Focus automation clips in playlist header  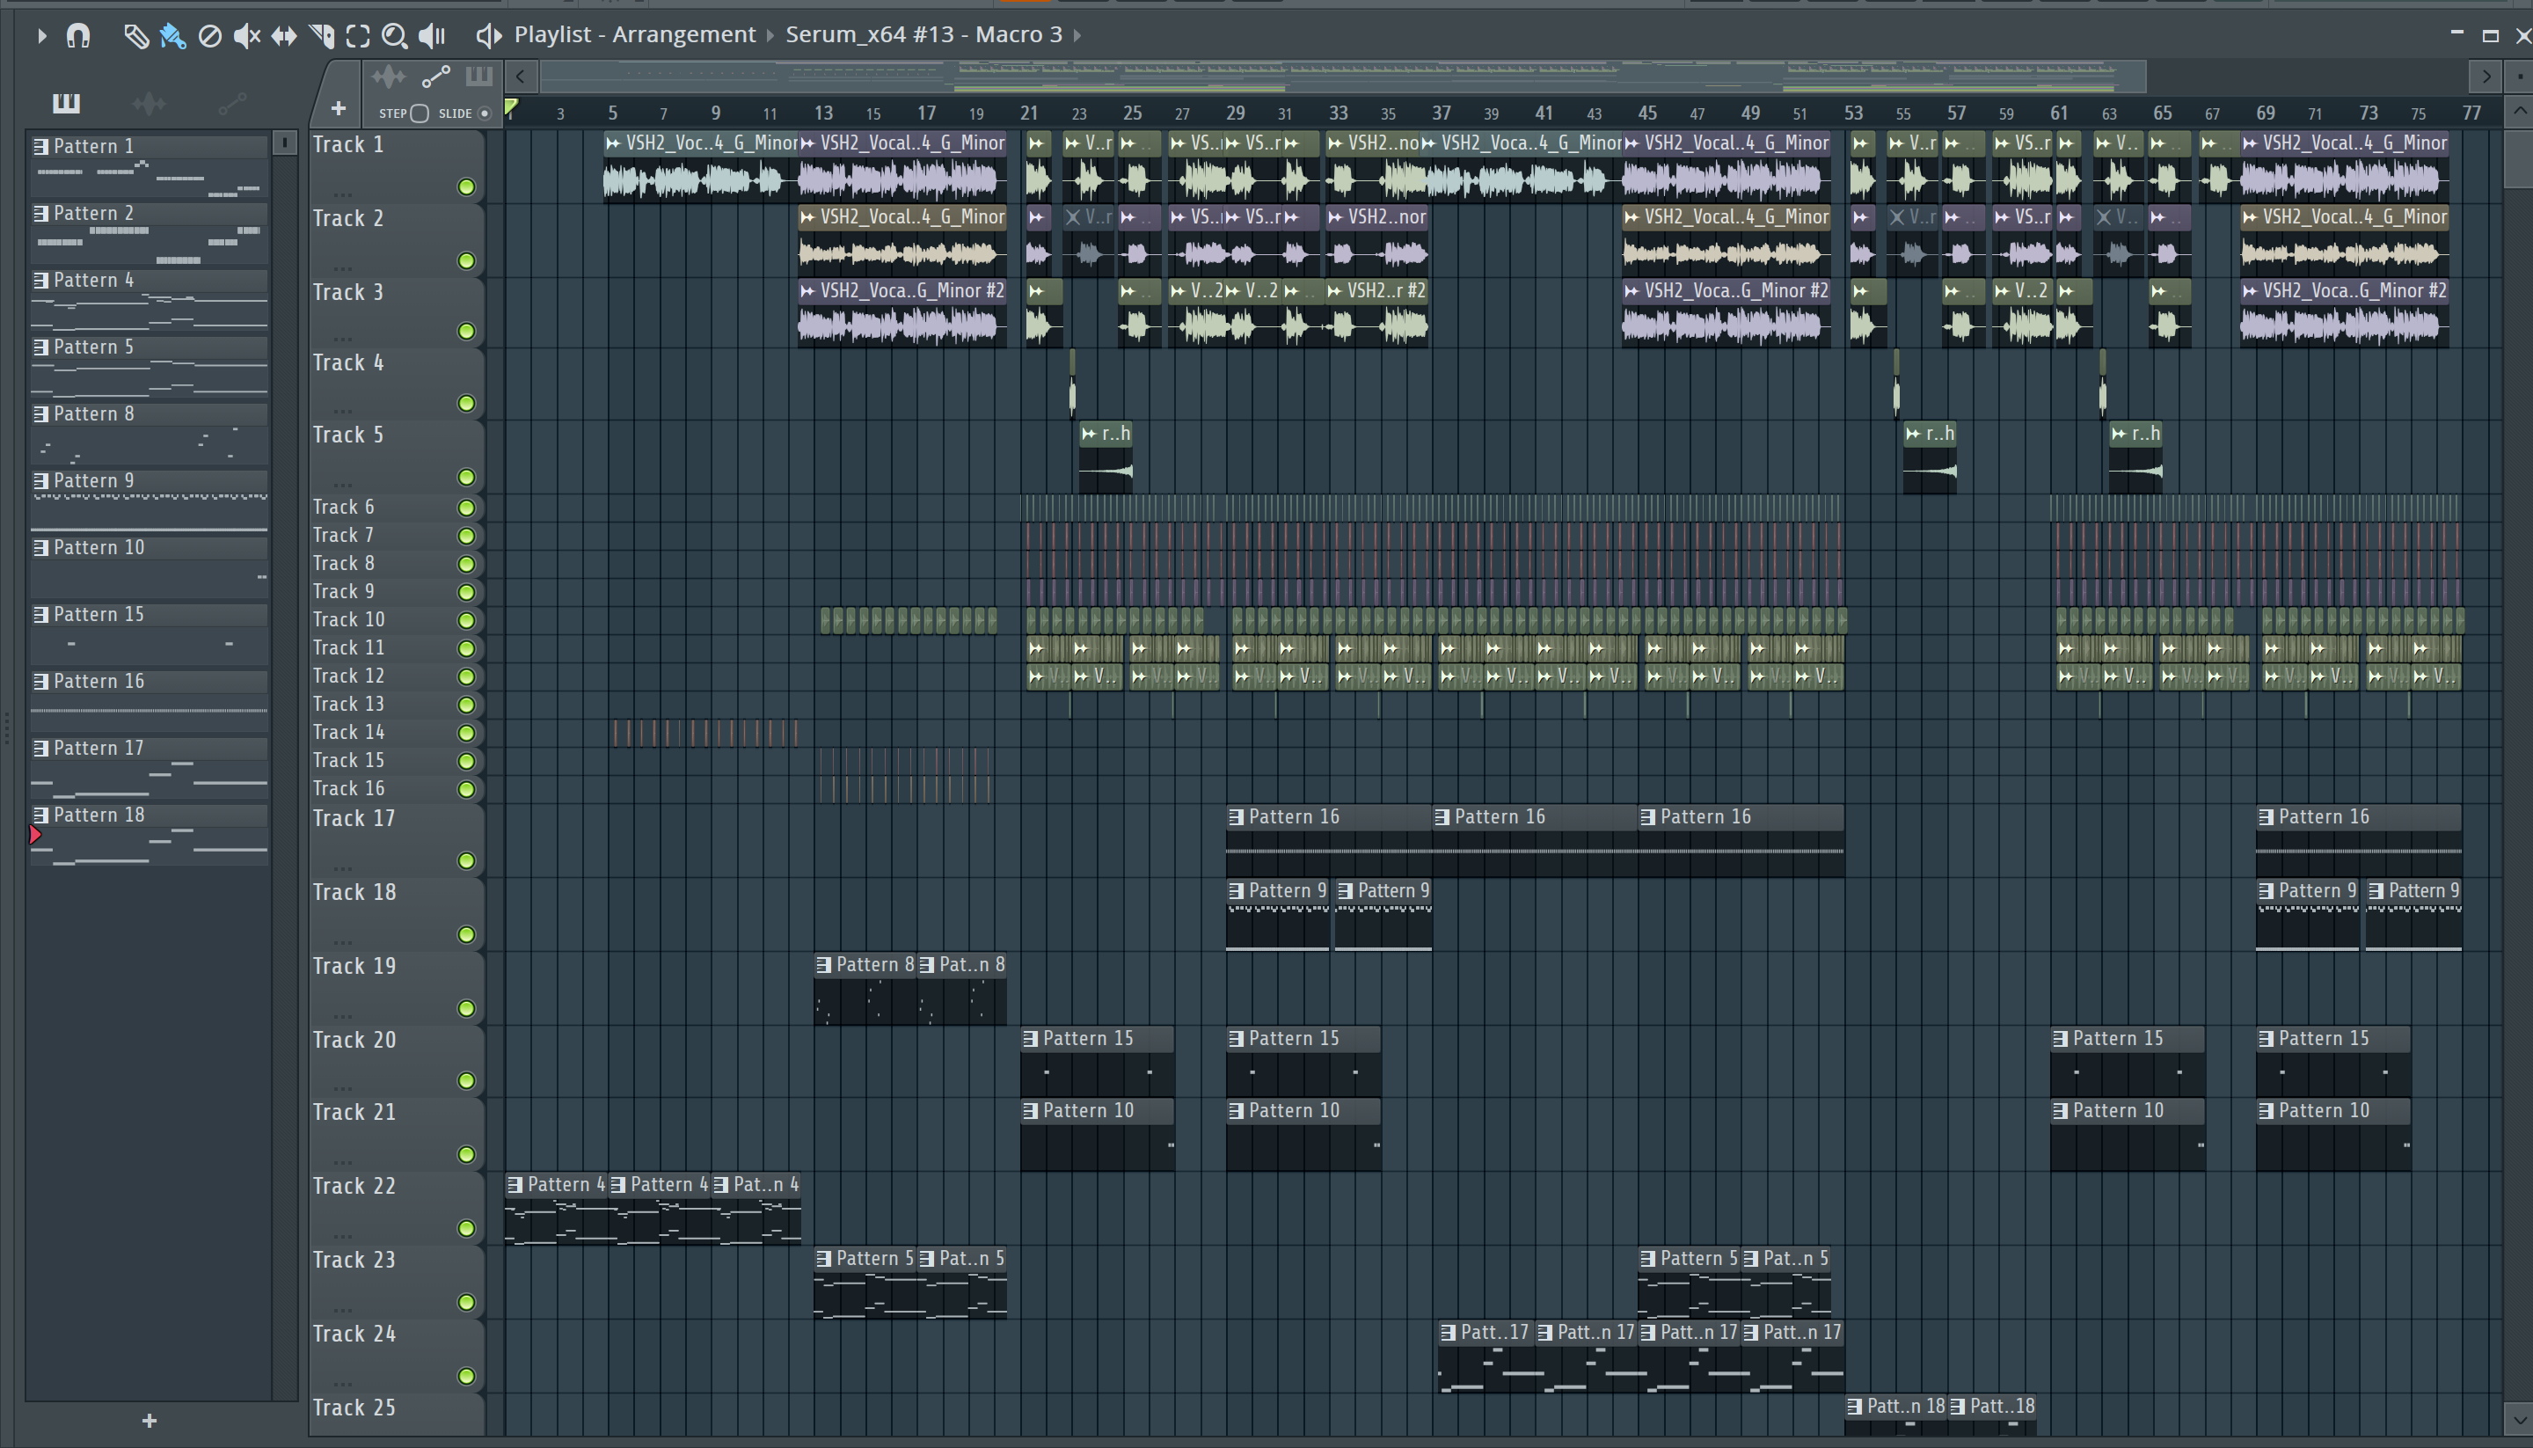pyautogui.click(x=435, y=77)
